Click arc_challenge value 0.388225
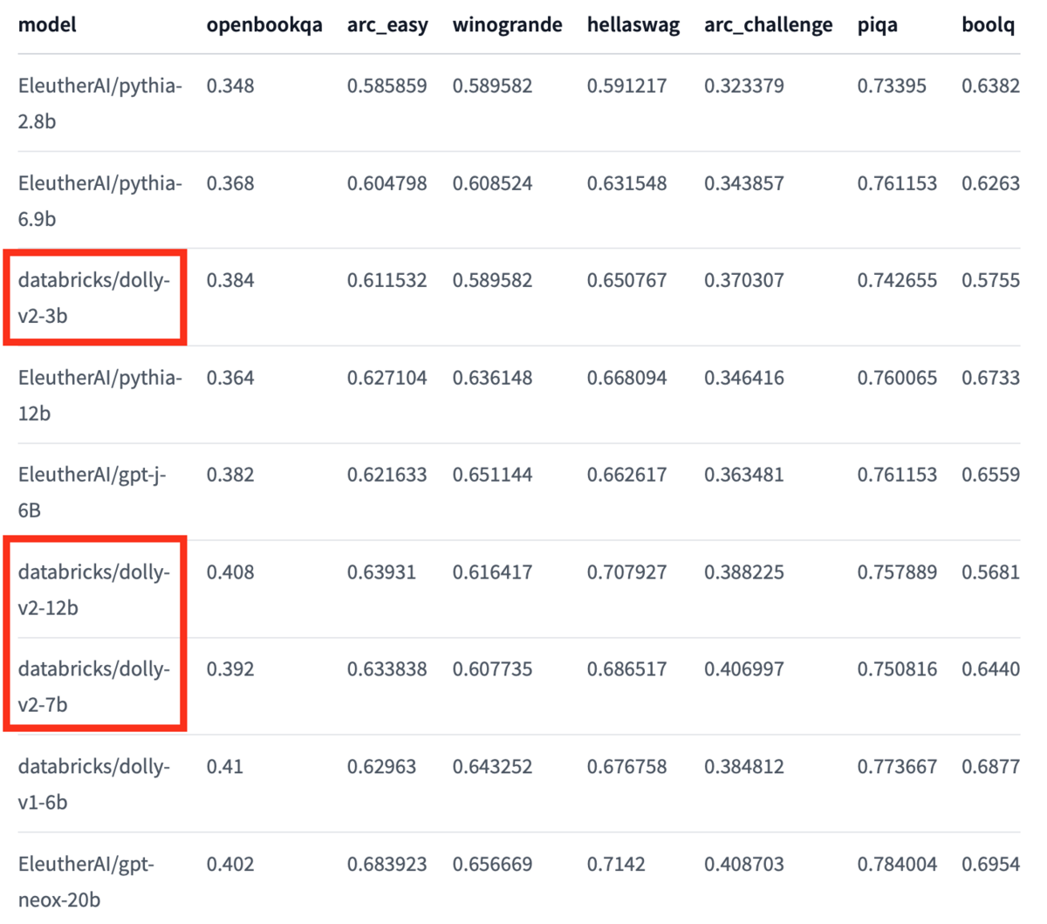Viewport: 1047px width, 924px height. [744, 572]
